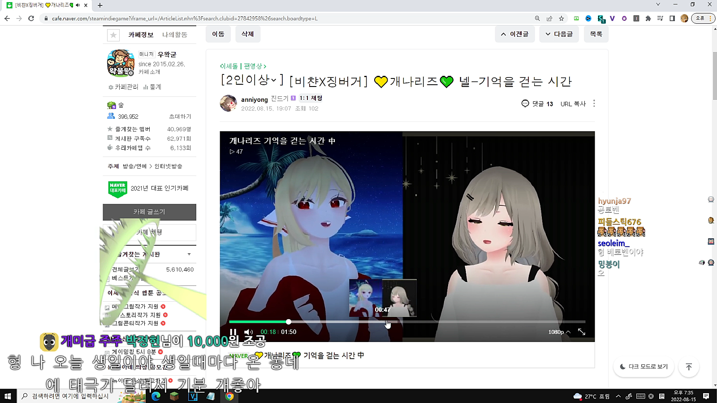Share this page from the address bar

549,18
